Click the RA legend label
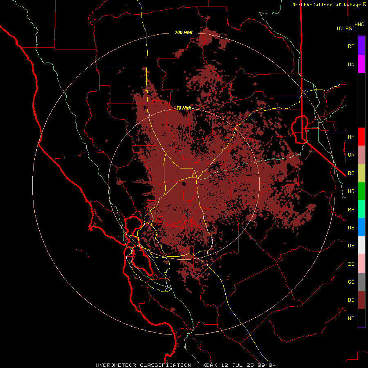 (x=351, y=210)
